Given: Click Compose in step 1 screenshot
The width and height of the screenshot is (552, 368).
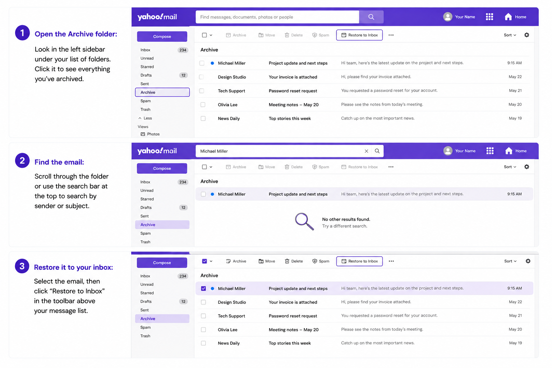Looking at the screenshot, I should pyautogui.click(x=162, y=37).
